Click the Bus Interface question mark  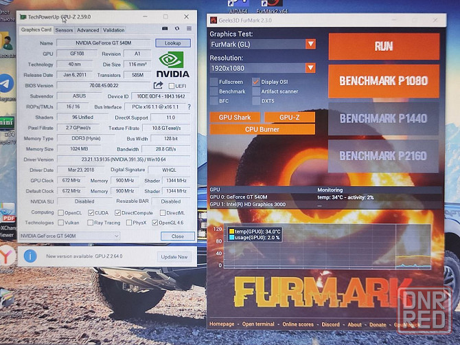coord(189,107)
